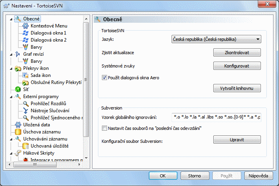Enable Nastavit čas souborů na poslední čas odevzdání
The image size is (279, 186).
(x=104, y=128)
